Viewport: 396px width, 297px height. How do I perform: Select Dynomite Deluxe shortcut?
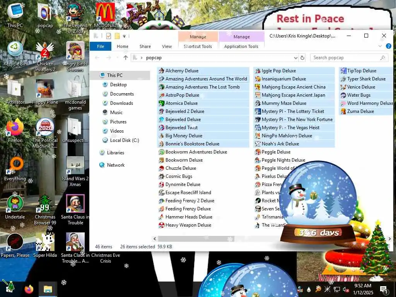[179, 184]
